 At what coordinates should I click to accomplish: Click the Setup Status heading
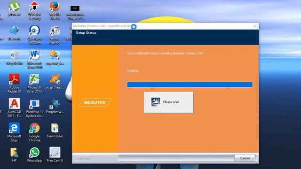[x=86, y=33]
